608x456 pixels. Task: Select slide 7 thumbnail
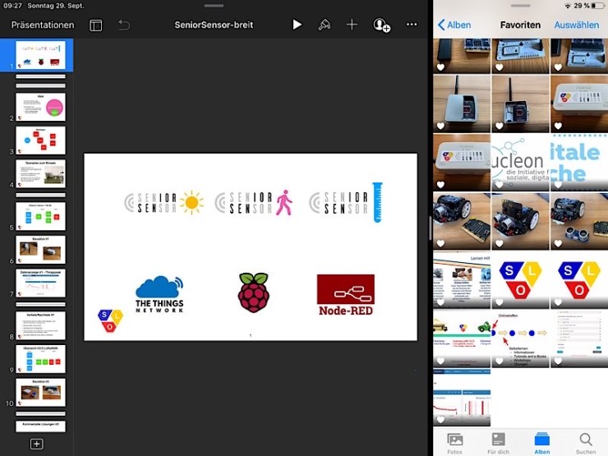point(41,283)
